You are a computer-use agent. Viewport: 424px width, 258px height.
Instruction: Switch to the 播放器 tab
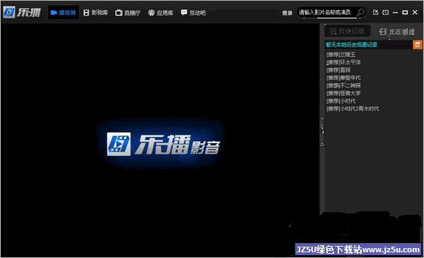(x=63, y=13)
